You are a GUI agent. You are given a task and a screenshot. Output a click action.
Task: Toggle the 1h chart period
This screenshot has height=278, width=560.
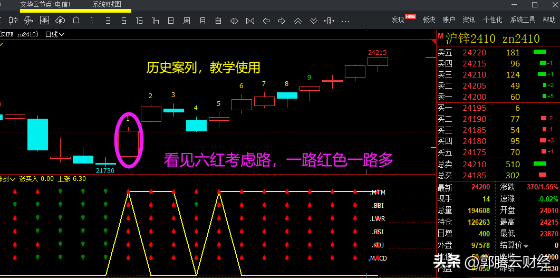coord(155,21)
